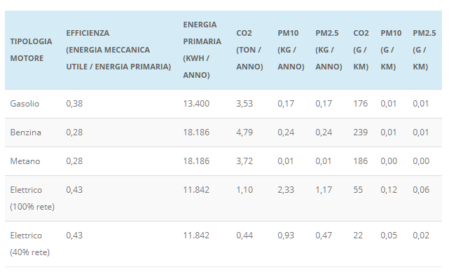Select the CO2 (ton / anno) header
This screenshot has height=272, width=456.
[249, 50]
